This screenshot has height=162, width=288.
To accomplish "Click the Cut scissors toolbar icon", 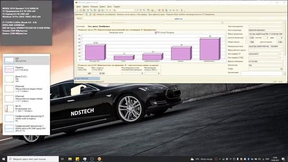I will (x=88, y=10).
